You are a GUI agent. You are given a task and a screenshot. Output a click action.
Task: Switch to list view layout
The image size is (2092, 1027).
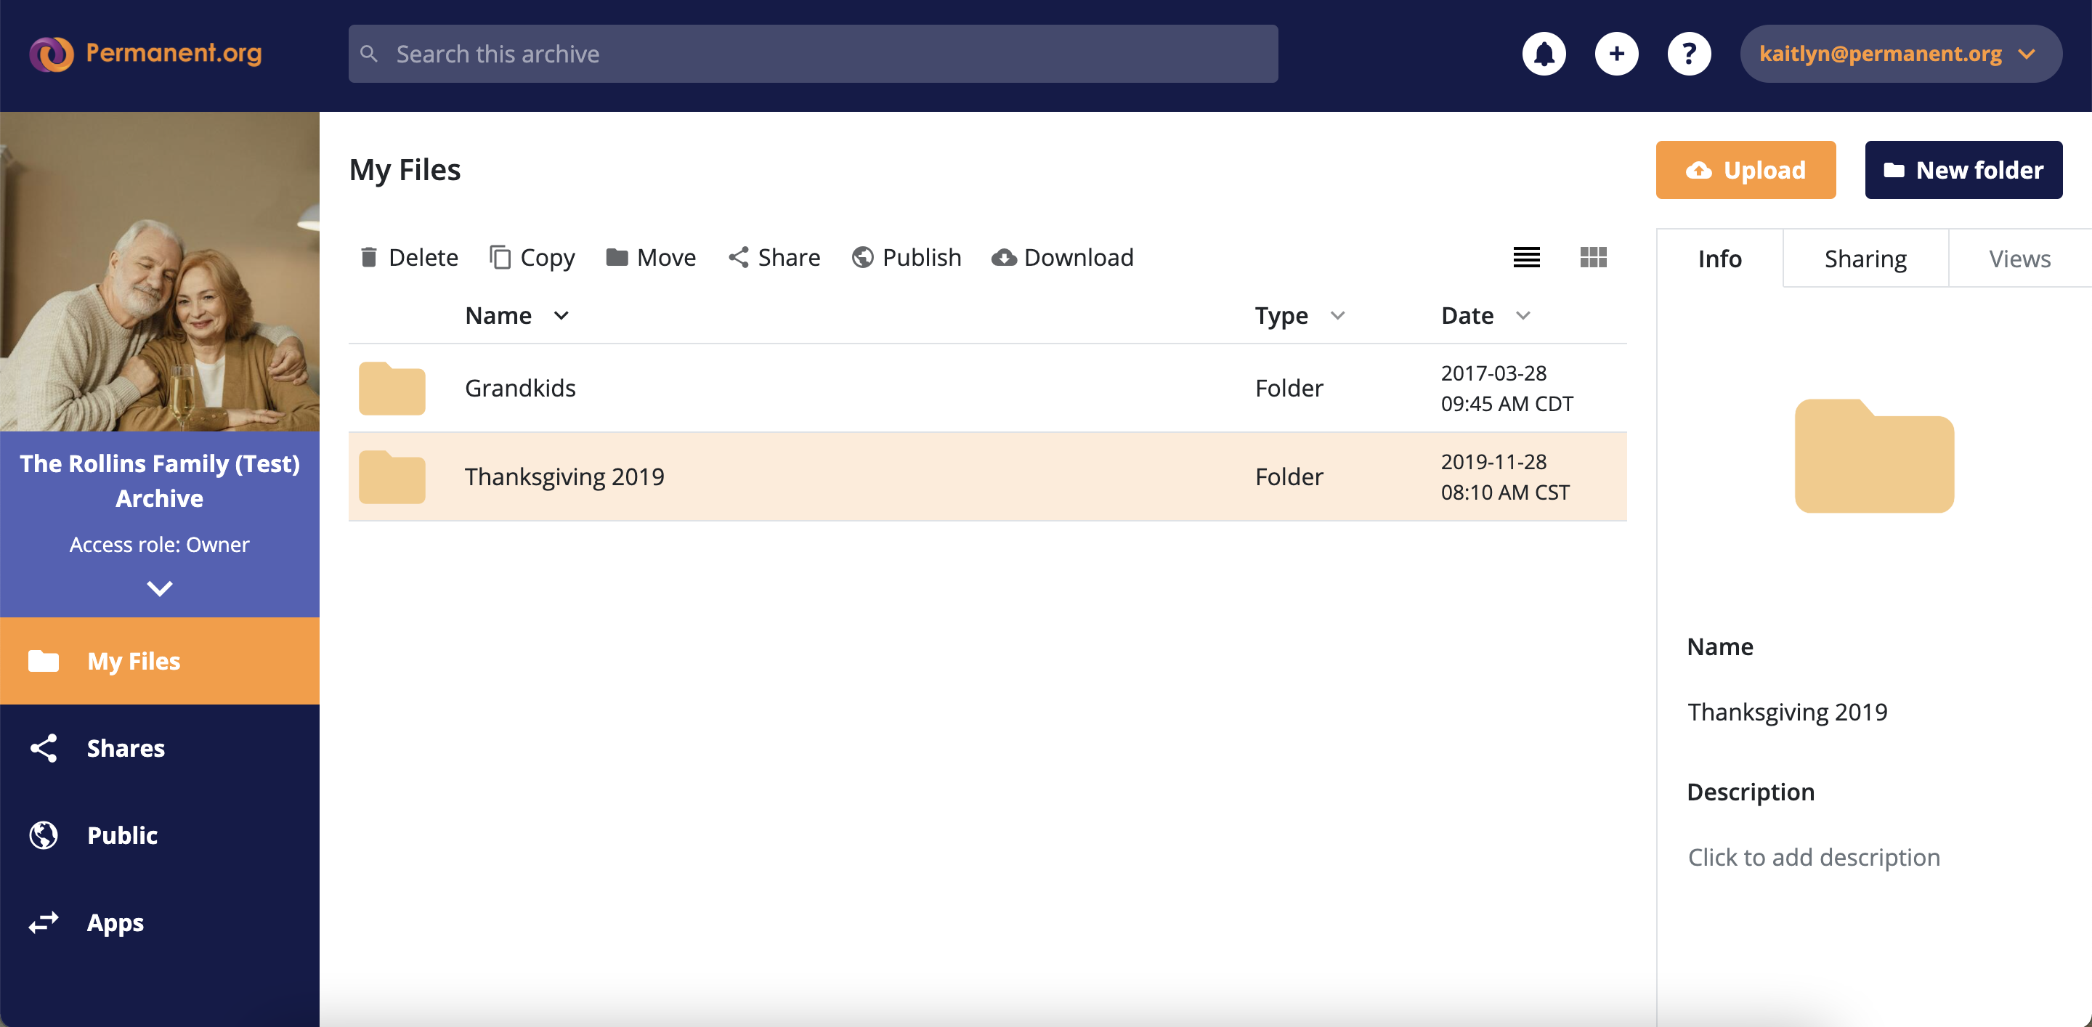tap(1526, 257)
